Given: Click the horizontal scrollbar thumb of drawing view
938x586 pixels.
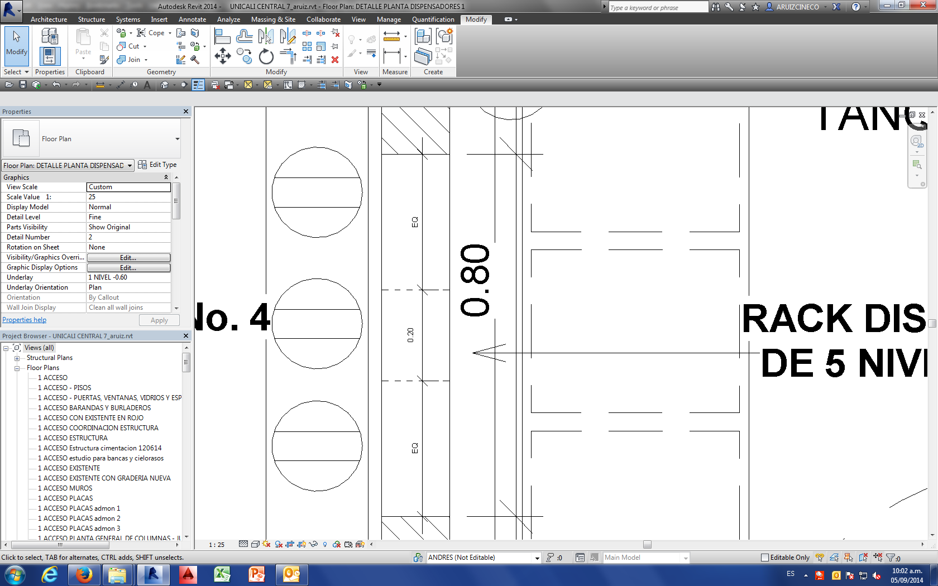Looking at the screenshot, I should tap(647, 544).
